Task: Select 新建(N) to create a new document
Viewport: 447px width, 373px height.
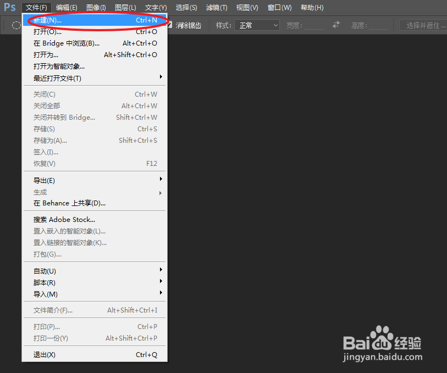Action: [55, 20]
